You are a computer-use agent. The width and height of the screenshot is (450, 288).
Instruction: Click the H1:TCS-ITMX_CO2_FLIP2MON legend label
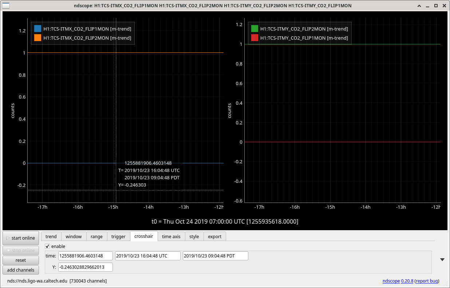coord(87,37)
